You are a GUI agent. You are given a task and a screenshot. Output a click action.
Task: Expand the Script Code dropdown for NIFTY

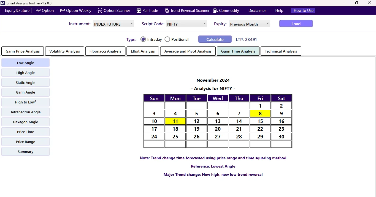[x=186, y=24]
